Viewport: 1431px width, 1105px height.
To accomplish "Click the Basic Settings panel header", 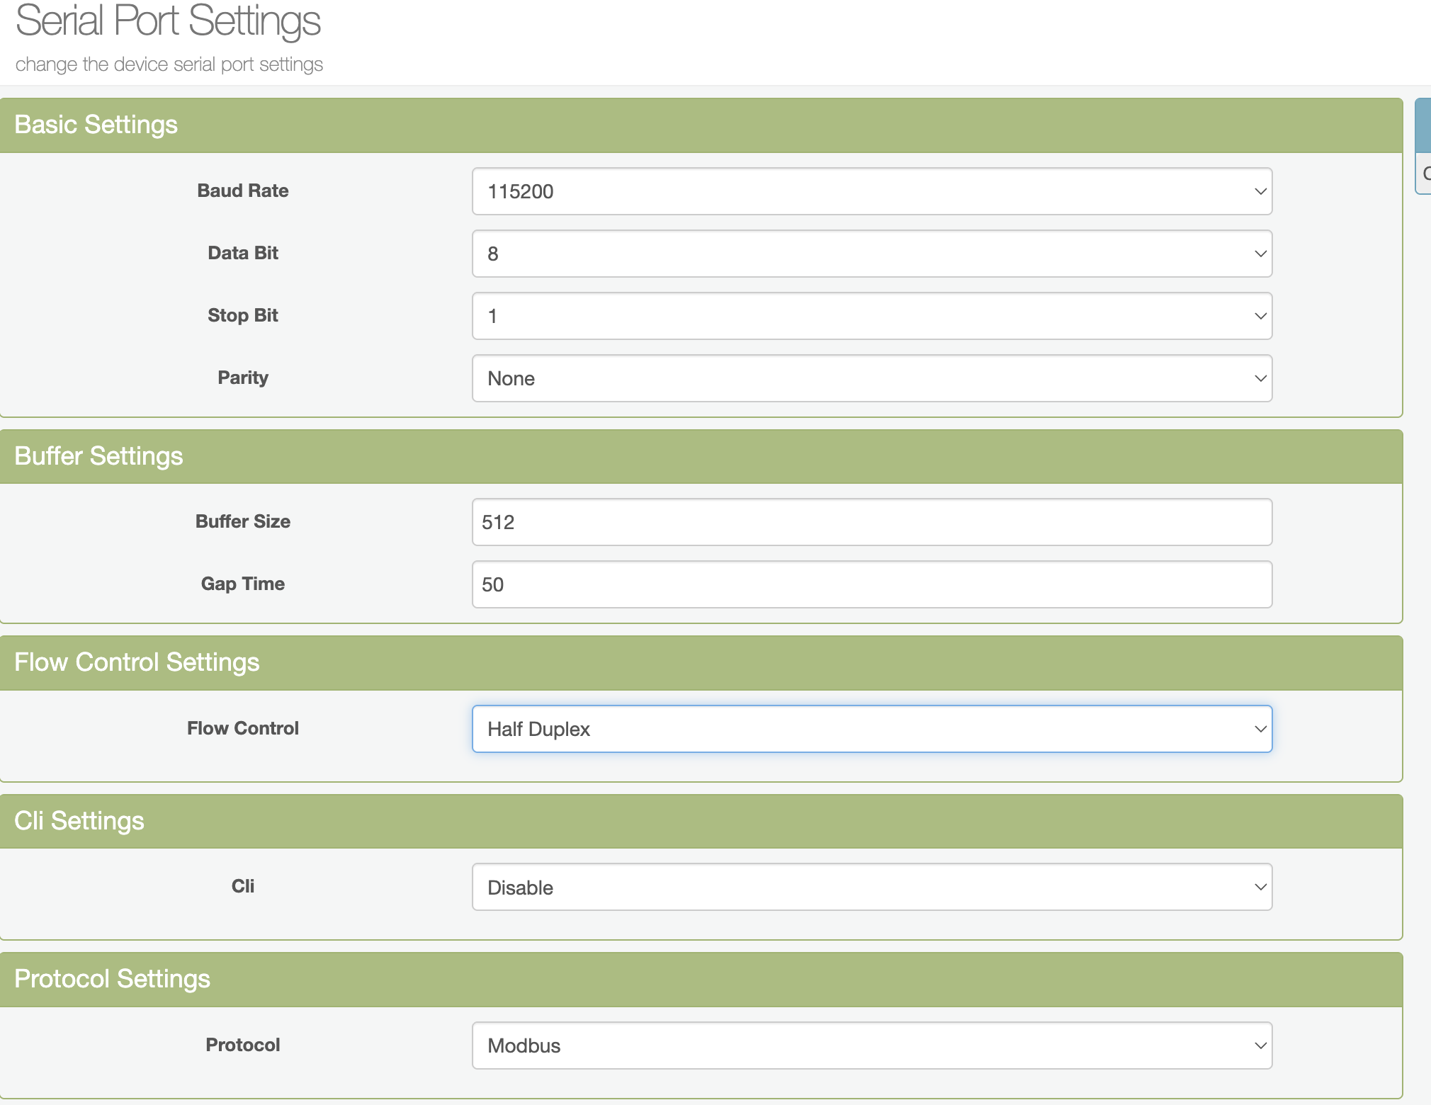I will pyautogui.click(x=96, y=125).
